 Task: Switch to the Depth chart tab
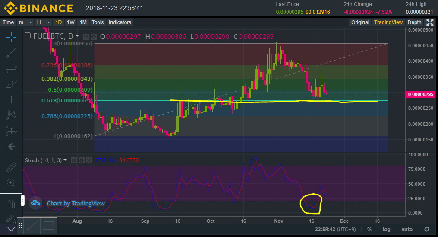[x=414, y=22]
